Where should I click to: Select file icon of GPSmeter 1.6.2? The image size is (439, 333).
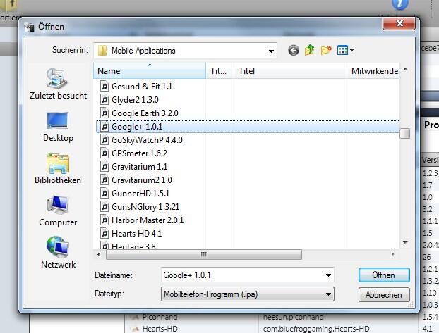tap(104, 153)
